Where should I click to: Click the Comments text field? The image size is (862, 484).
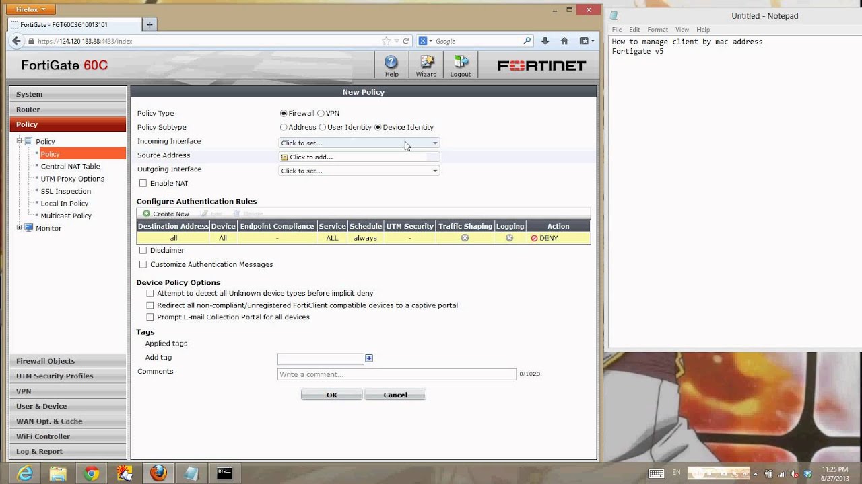pyautogui.click(x=397, y=374)
